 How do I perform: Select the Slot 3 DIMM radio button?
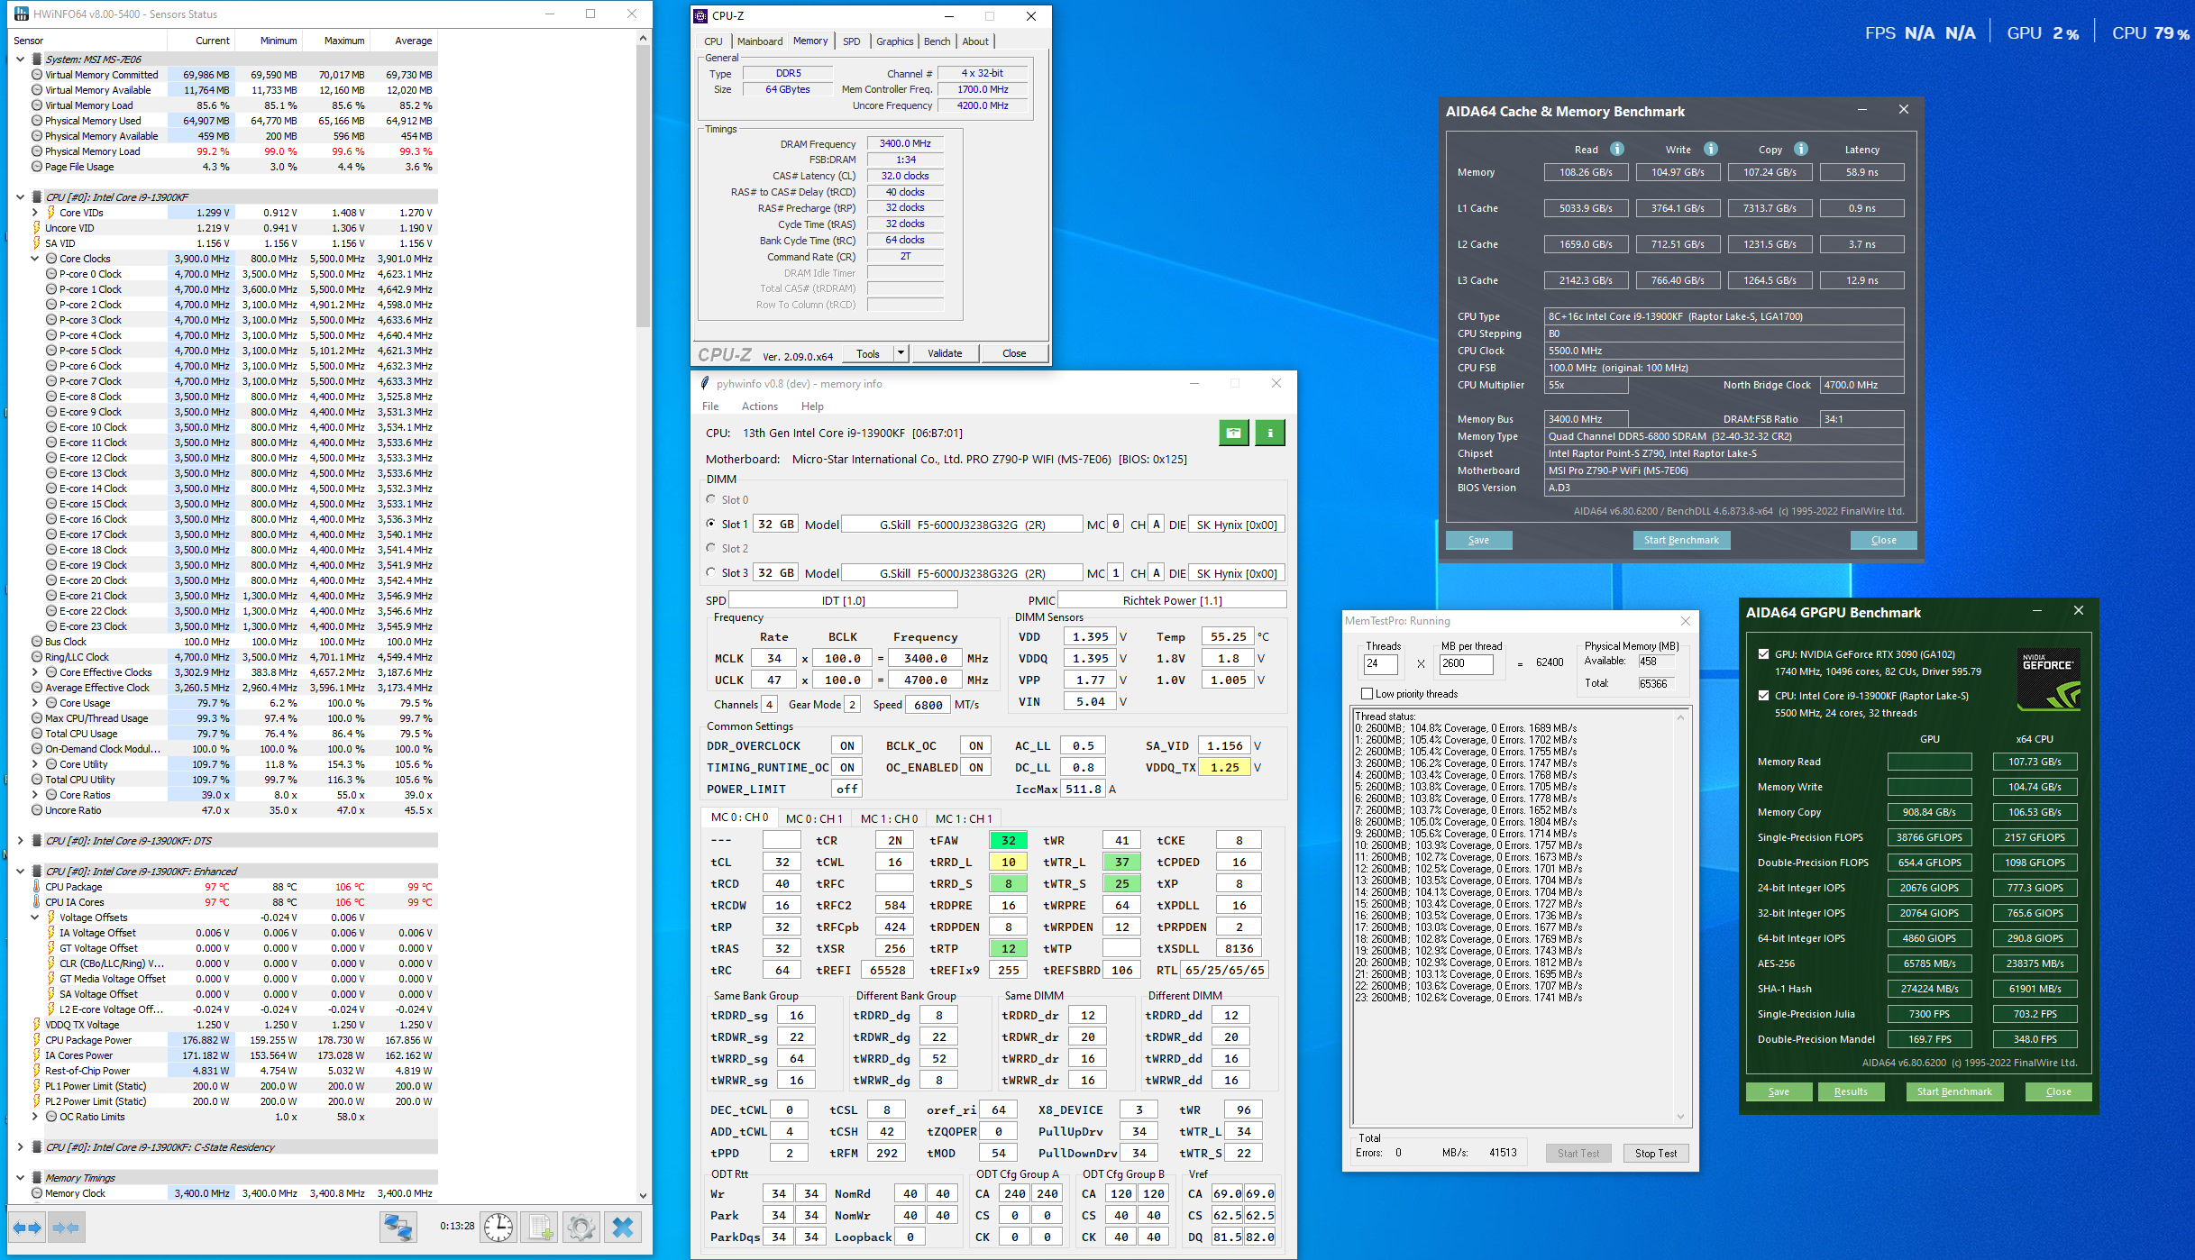711,572
